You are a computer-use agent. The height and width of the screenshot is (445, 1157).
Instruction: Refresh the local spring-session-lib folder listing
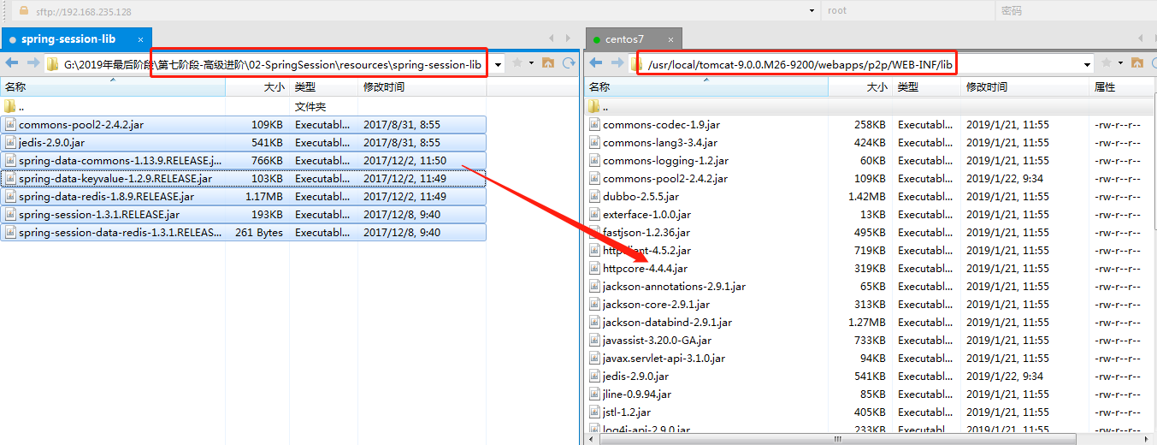(568, 63)
